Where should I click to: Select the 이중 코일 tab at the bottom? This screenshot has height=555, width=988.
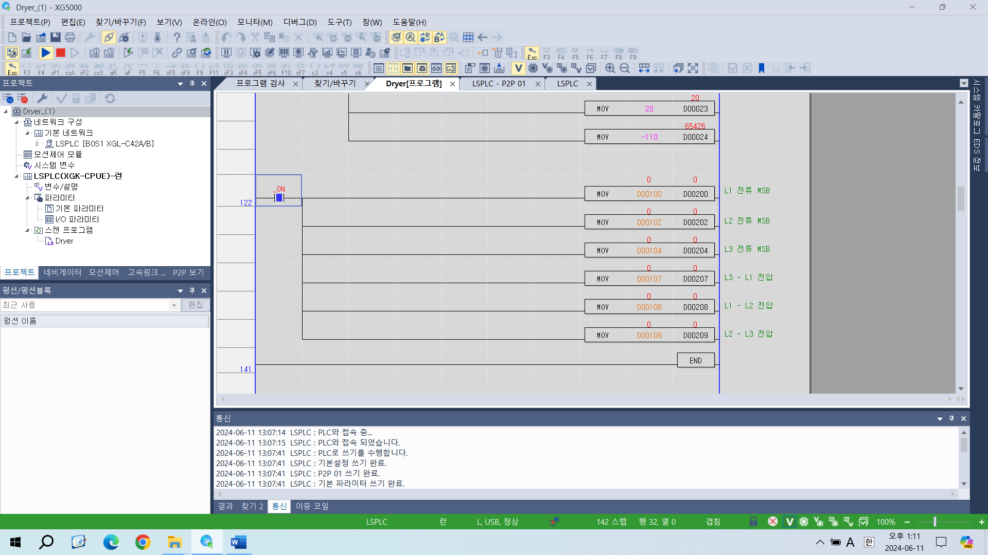311,506
